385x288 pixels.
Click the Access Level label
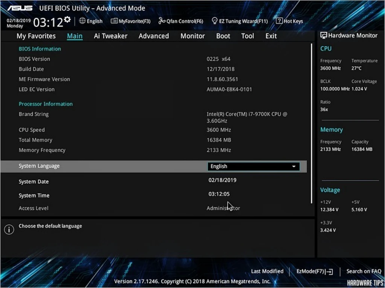tap(33, 208)
